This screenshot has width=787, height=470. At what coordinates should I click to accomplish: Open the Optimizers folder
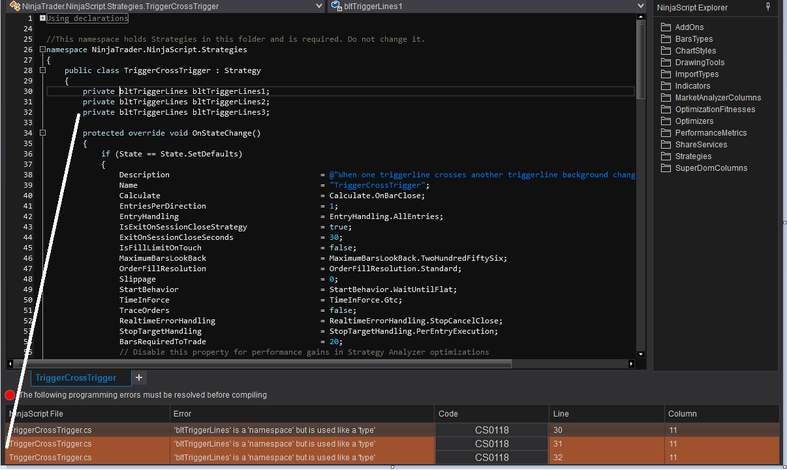694,121
